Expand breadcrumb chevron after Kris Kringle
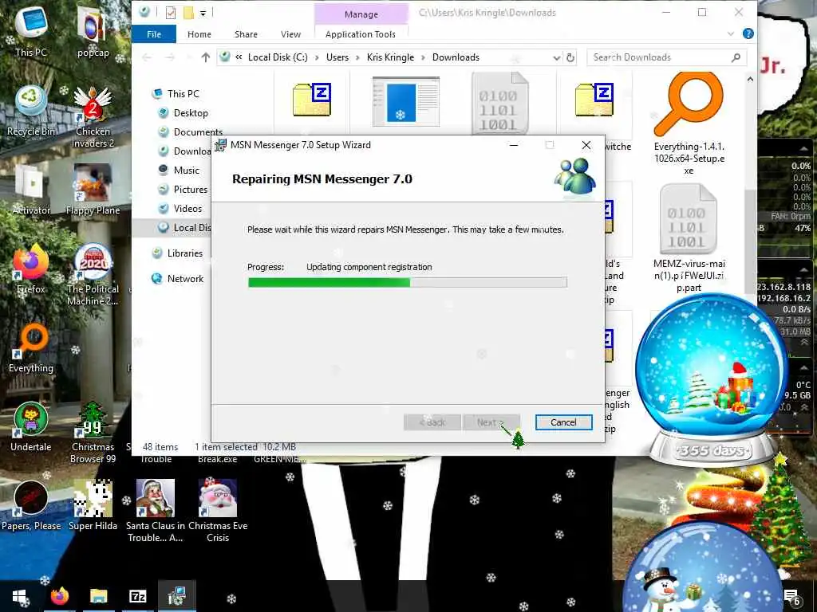 [423, 57]
